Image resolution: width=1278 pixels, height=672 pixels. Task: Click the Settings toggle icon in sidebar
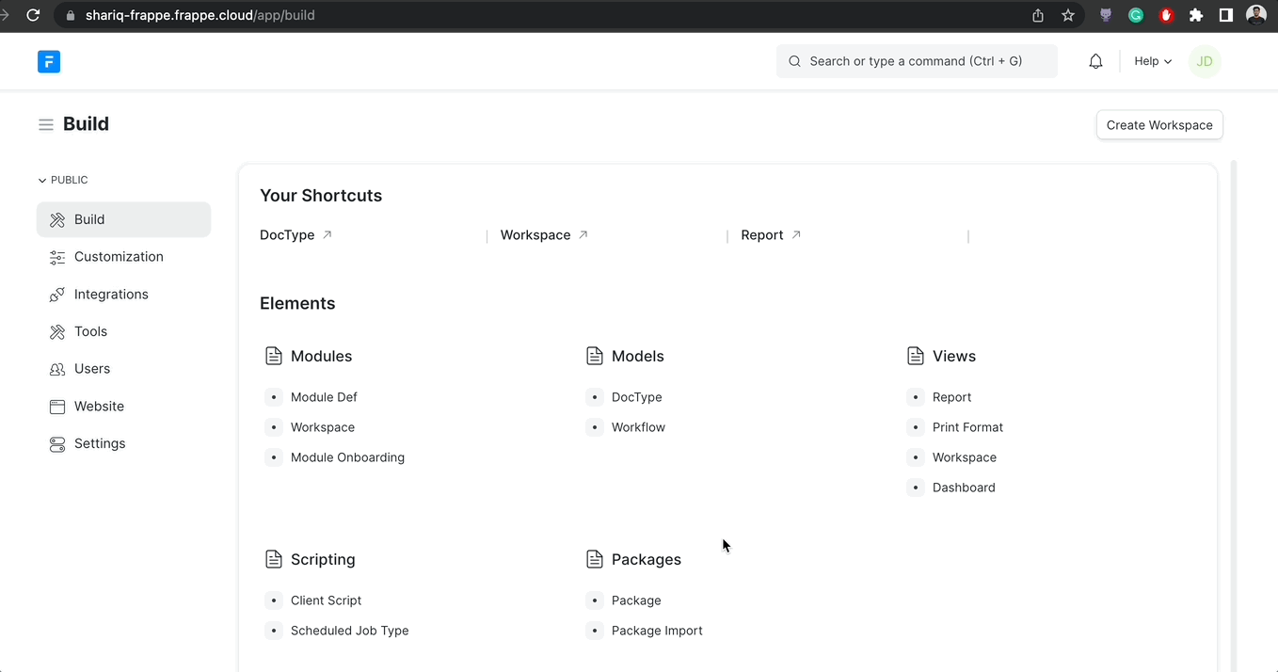coord(57,444)
